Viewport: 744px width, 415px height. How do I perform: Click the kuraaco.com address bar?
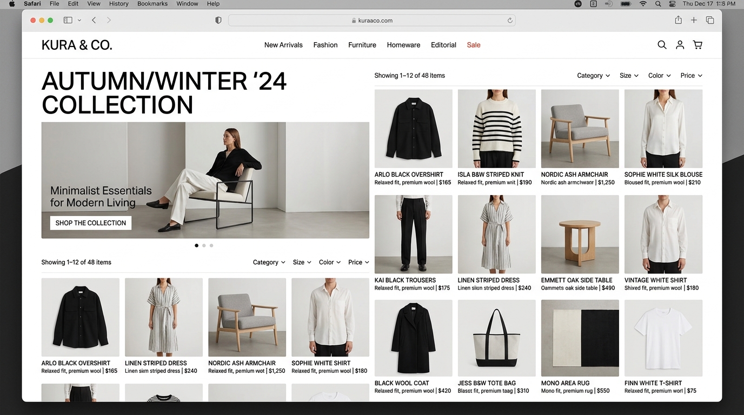pyautogui.click(x=371, y=21)
